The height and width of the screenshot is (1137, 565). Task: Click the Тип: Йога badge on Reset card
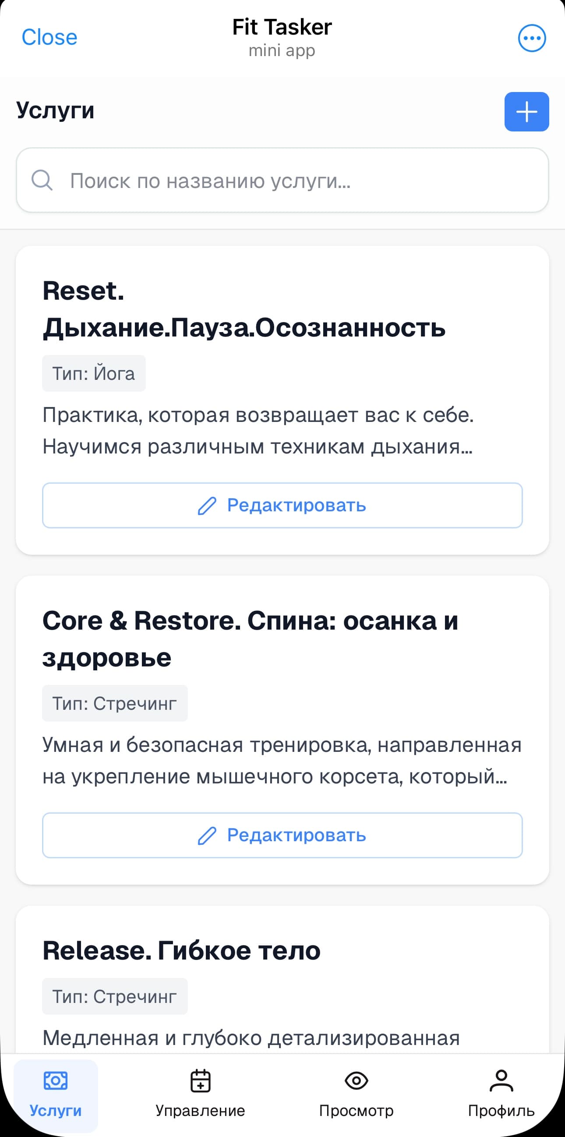pyautogui.click(x=93, y=373)
